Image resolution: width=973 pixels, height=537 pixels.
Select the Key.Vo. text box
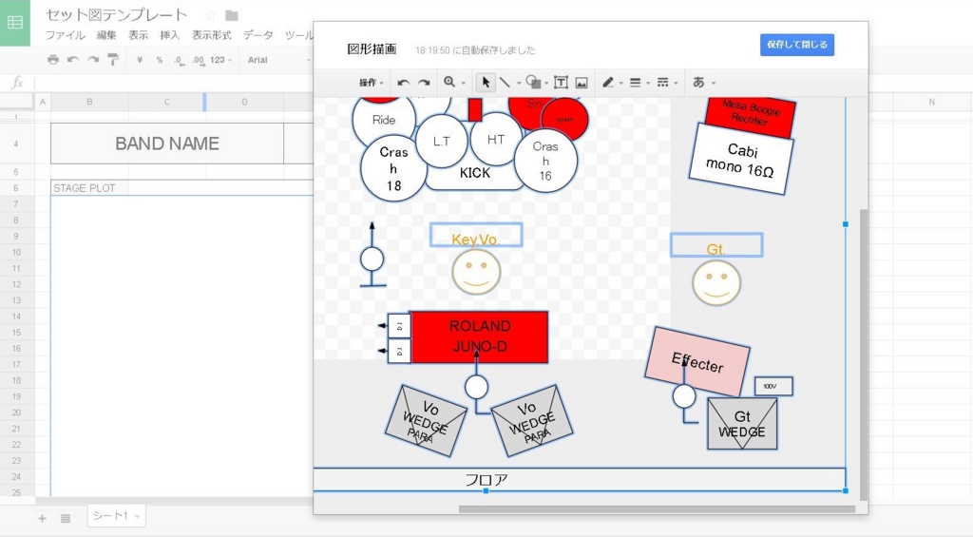click(x=475, y=236)
